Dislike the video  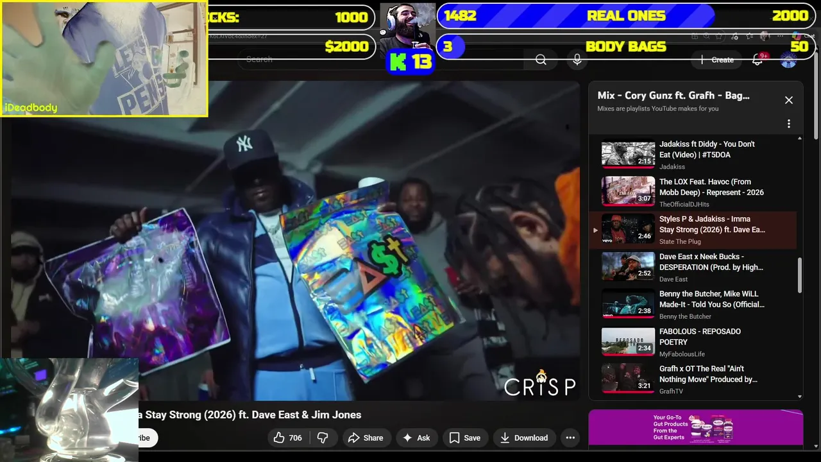click(x=323, y=438)
